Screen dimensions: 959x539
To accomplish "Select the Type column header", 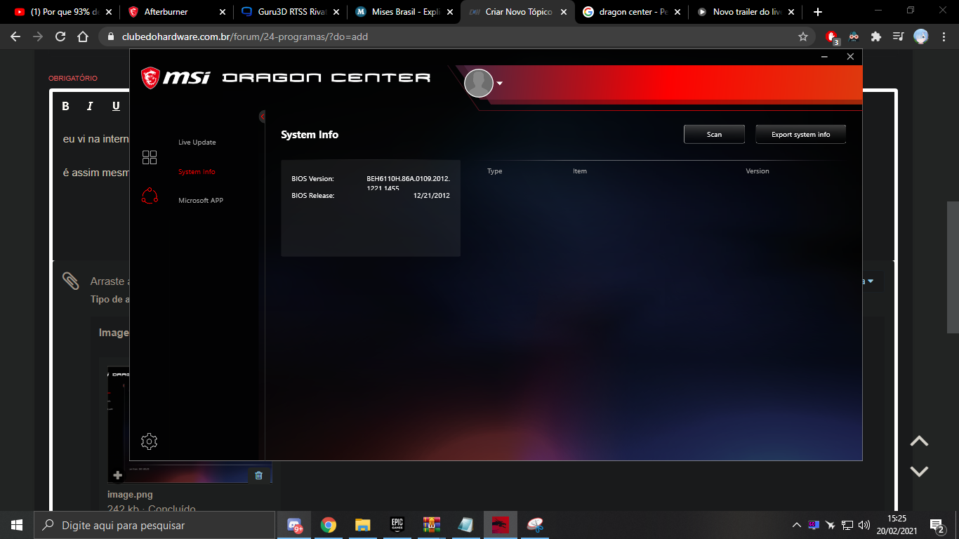I will click(495, 171).
